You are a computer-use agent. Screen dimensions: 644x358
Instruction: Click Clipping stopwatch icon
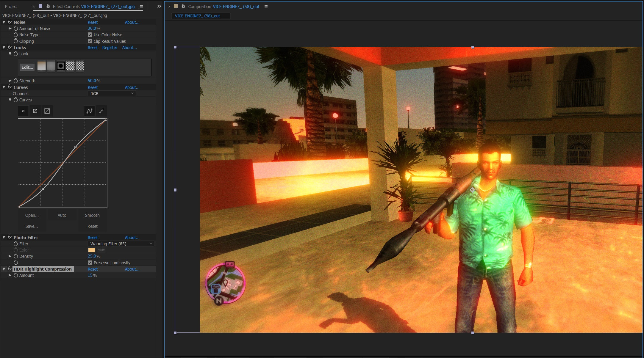coord(16,41)
